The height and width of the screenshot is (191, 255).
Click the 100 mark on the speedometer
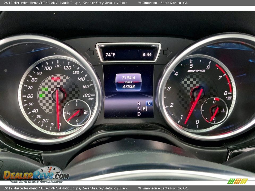click(x=48, y=68)
